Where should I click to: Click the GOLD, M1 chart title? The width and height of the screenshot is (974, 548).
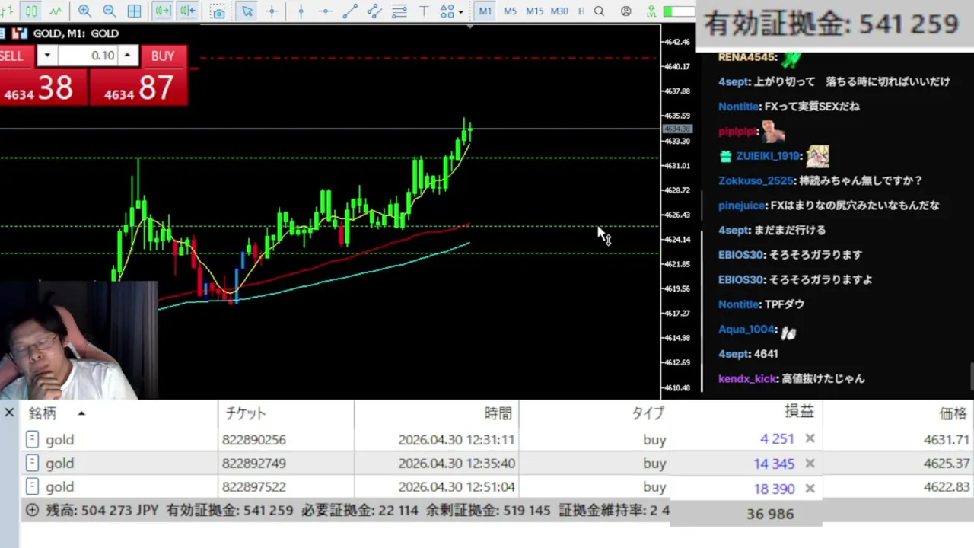pos(75,33)
